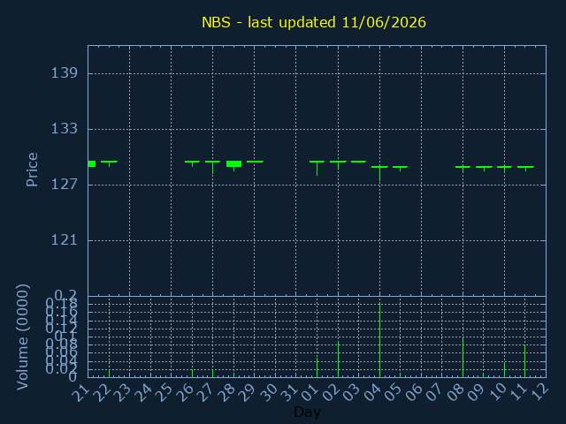Click the price candlestick for day 11

pyautogui.click(x=525, y=169)
